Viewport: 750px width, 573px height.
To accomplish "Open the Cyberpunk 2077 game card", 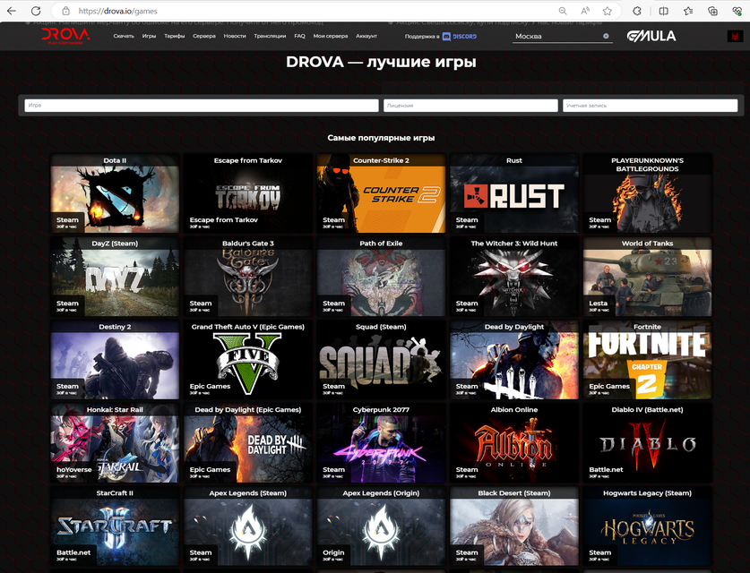I will click(381, 442).
